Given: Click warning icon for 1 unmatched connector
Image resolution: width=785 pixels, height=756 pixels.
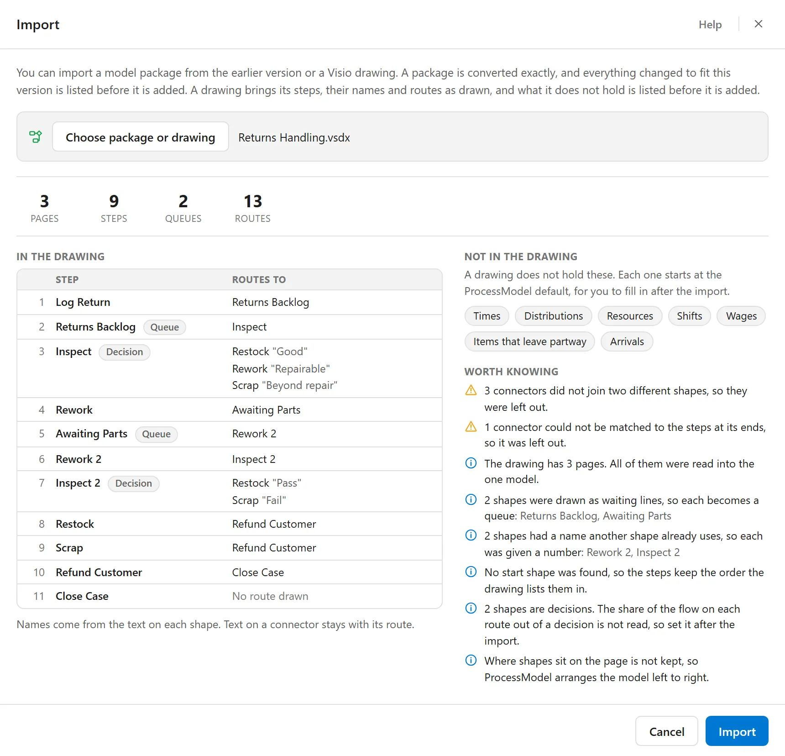Looking at the screenshot, I should tap(471, 427).
